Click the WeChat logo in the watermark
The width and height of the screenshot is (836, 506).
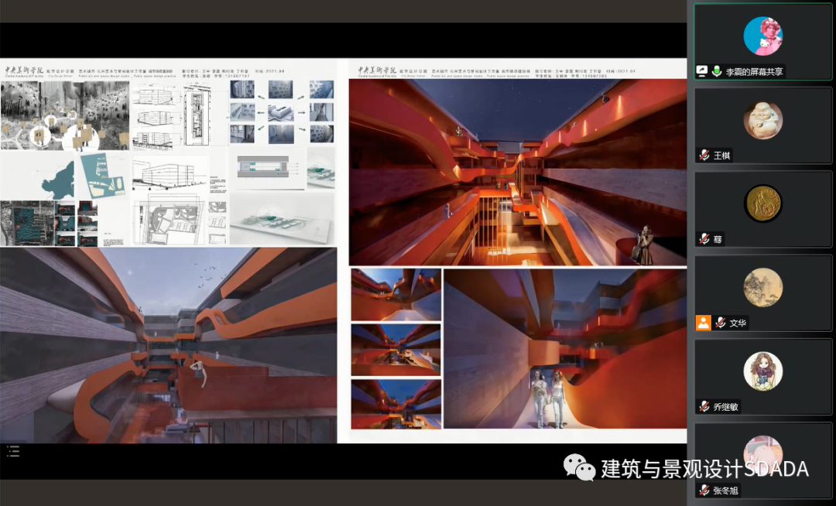click(x=579, y=467)
